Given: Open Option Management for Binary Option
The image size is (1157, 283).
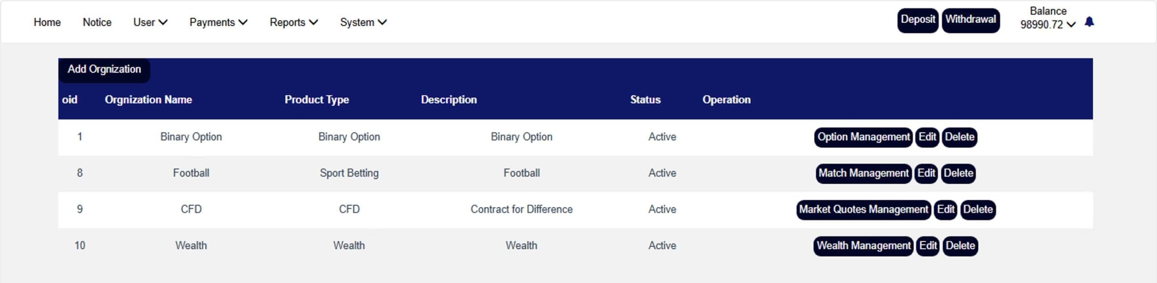Looking at the screenshot, I should point(863,137).
